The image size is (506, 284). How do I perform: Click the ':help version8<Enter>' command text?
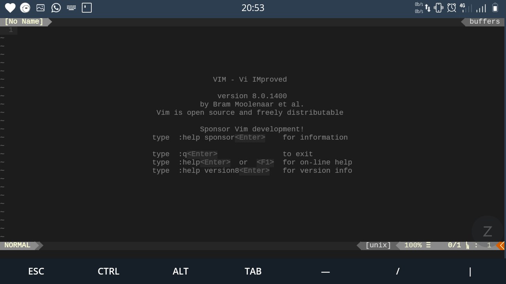point(224,171)
